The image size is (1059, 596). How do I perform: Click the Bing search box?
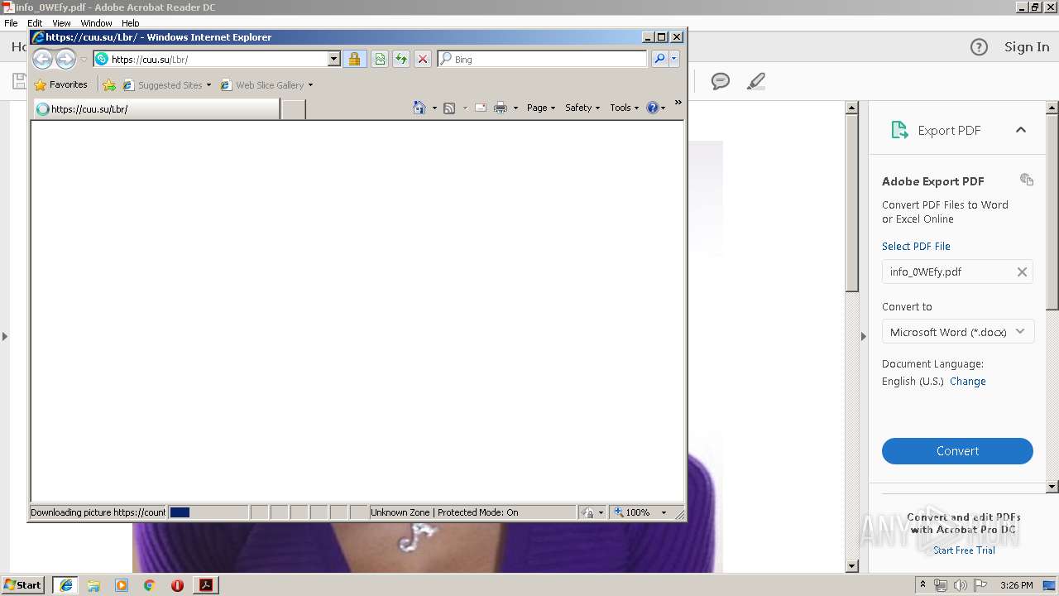coord(543,59)
